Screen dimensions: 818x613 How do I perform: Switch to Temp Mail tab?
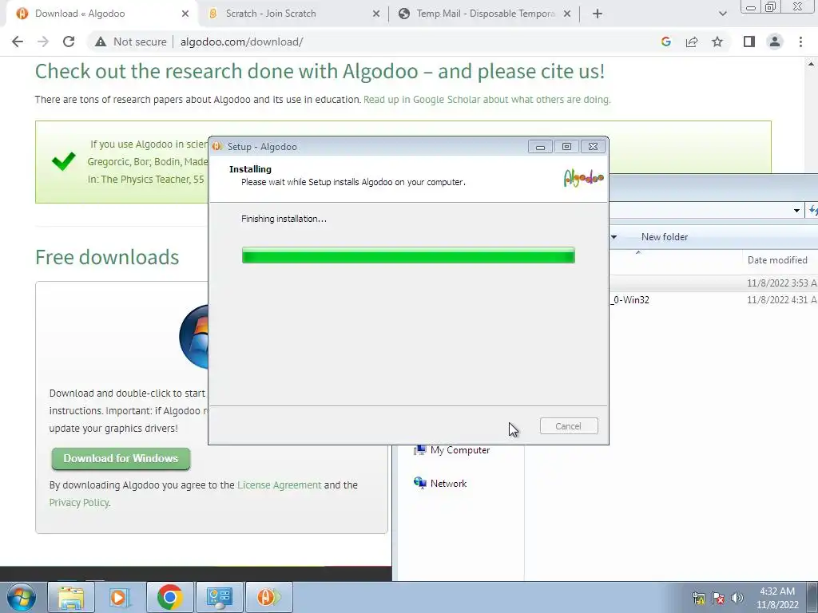[484, 14]
